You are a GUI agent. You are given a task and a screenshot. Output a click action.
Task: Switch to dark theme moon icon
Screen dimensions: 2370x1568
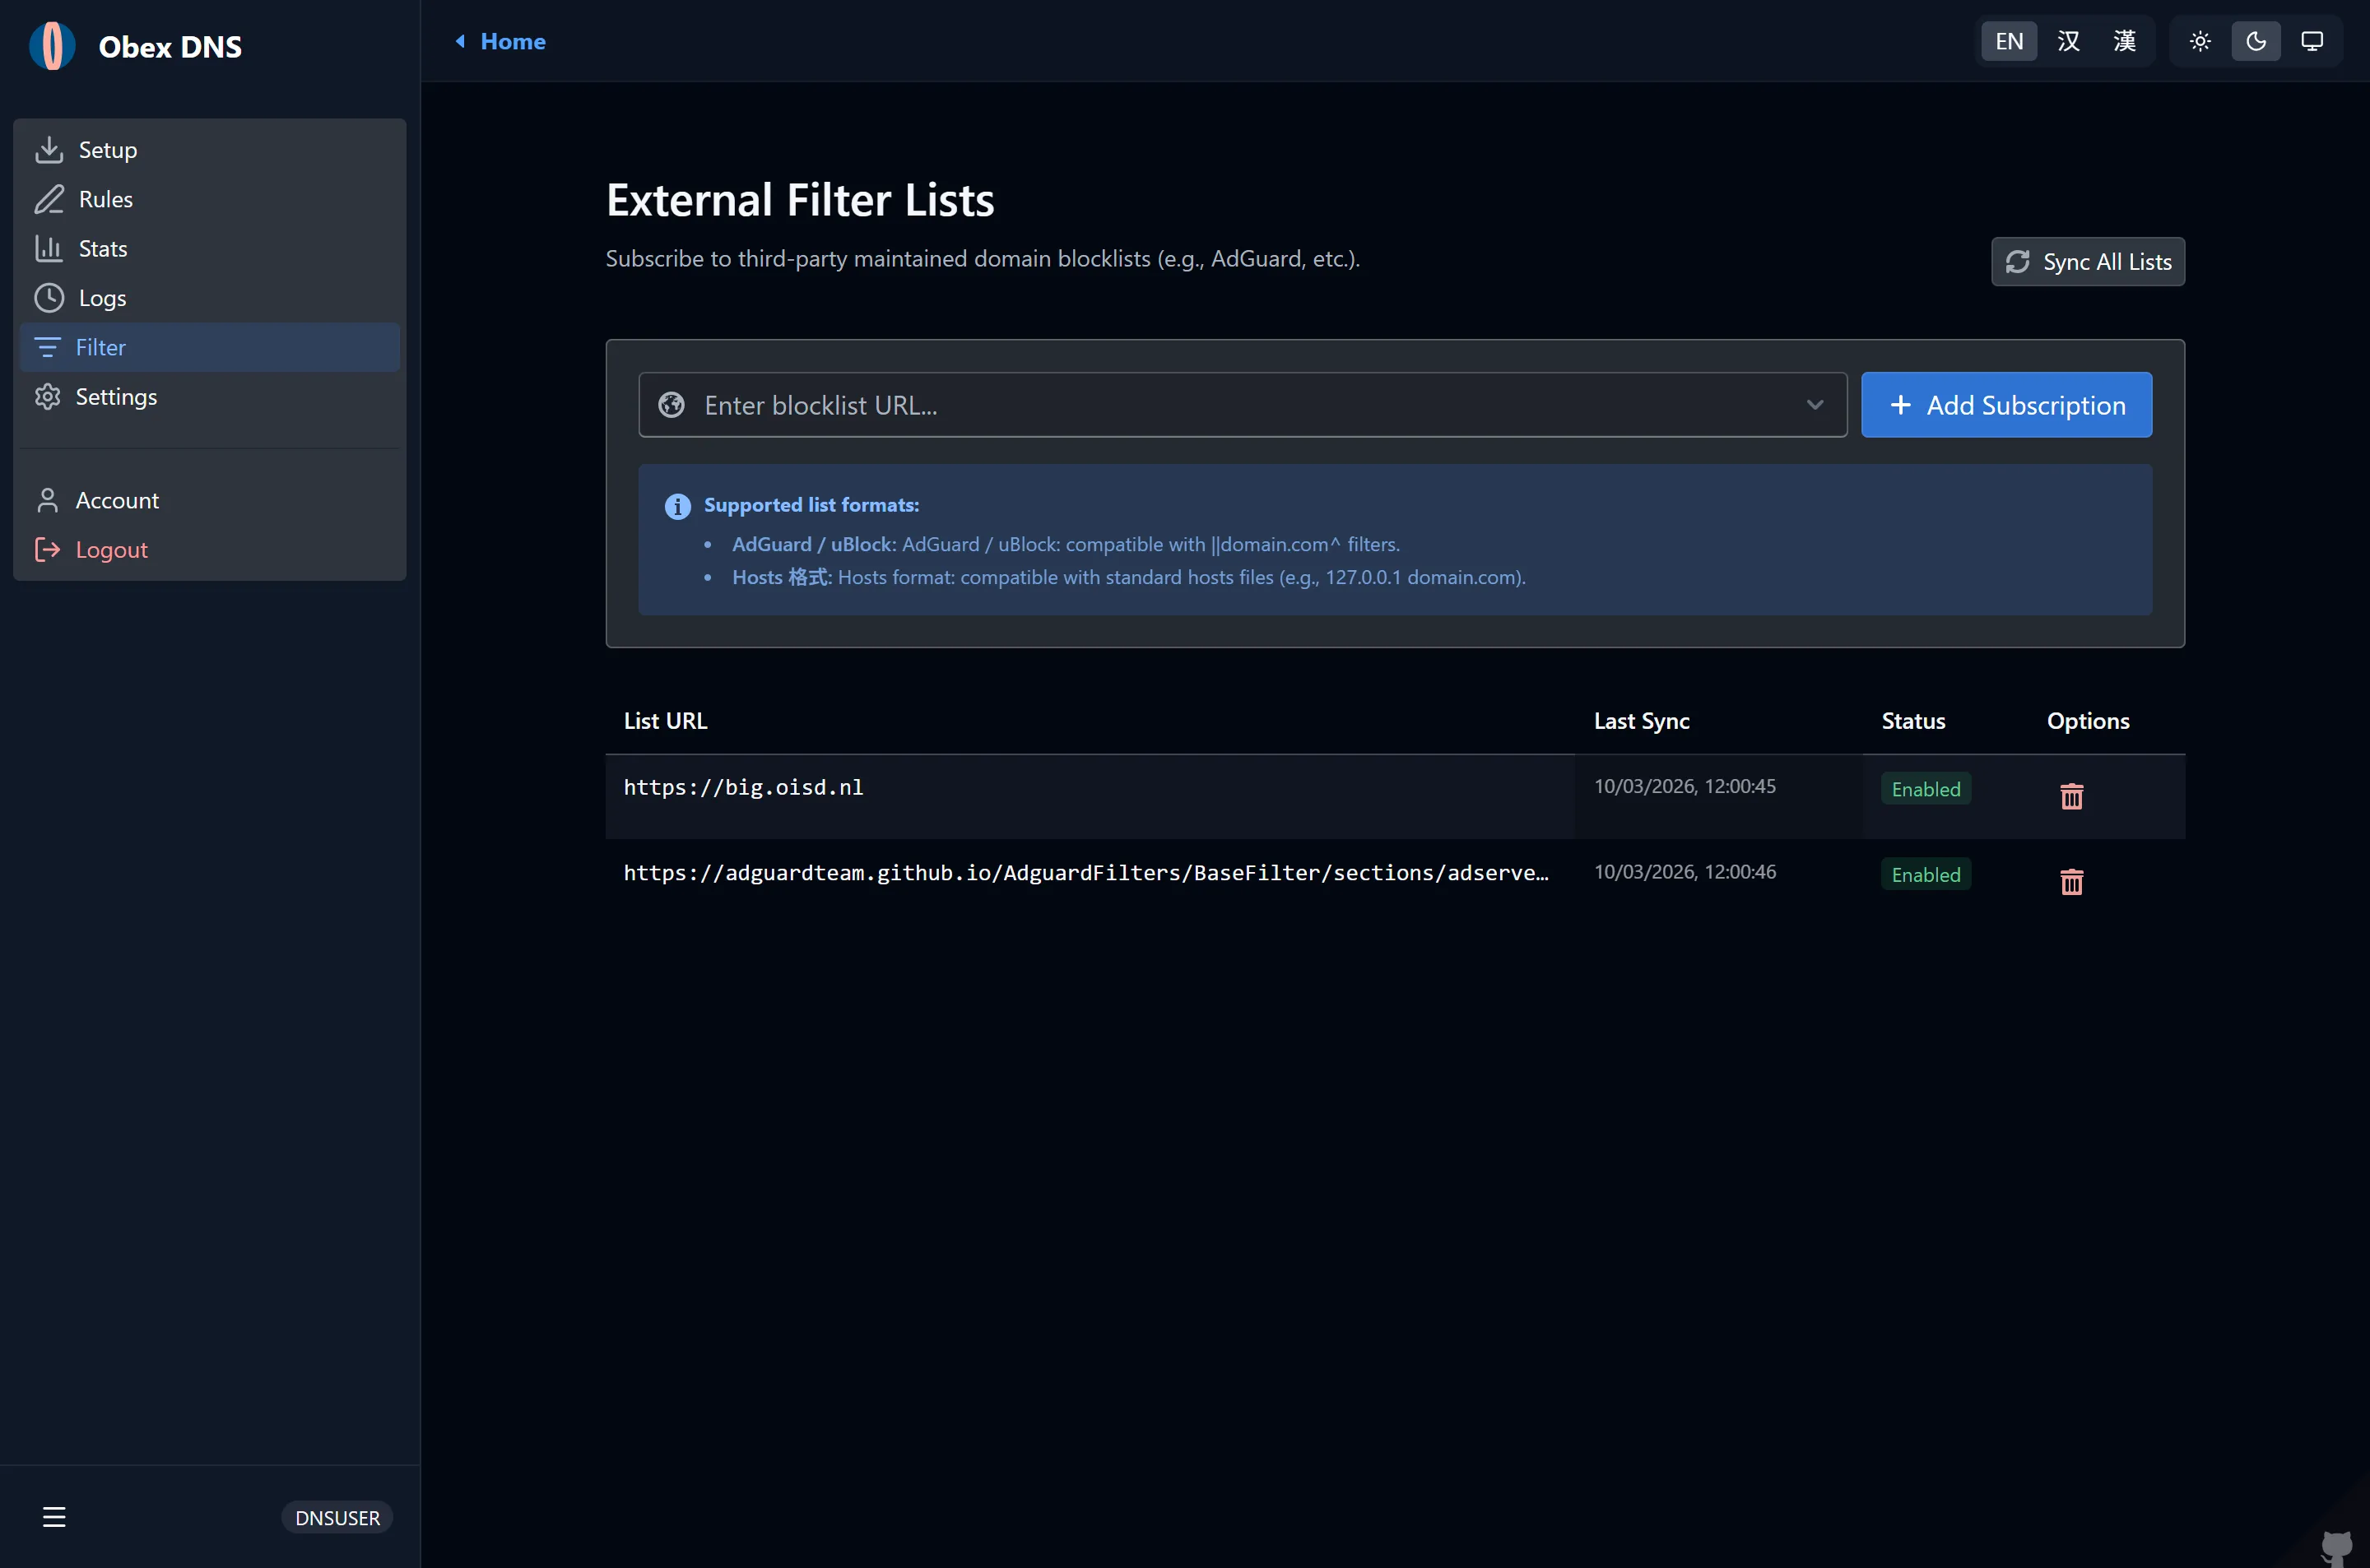coord(2255,41)
